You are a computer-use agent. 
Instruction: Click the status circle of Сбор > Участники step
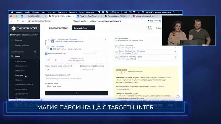[48, 48]
